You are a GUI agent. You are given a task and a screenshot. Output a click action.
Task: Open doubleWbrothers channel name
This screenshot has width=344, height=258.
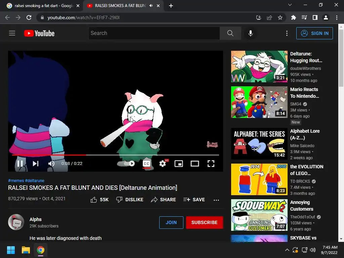(305, 69)
